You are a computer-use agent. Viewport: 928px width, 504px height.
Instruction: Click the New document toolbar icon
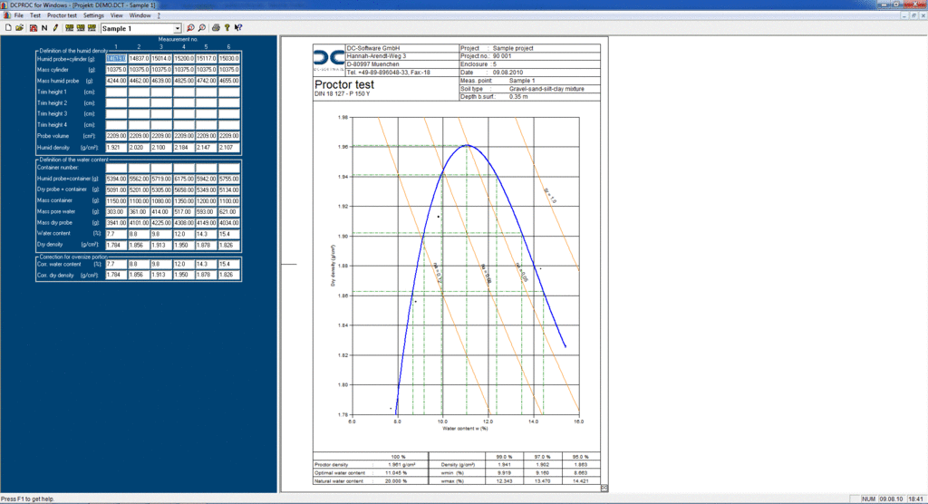coord(8,28)
